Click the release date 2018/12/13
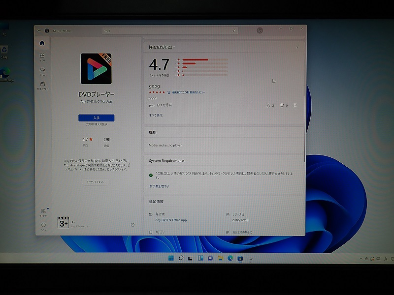This screenshot has height=295, width=394. click(240, 220)
